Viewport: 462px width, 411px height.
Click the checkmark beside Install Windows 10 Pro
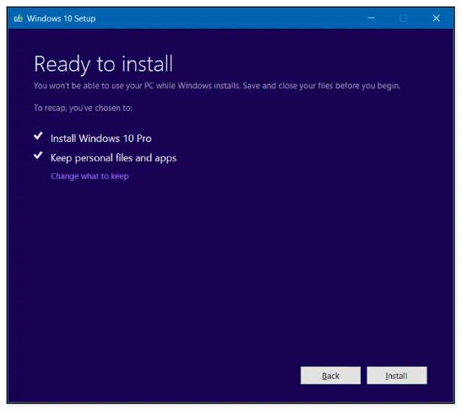(38, 136)
